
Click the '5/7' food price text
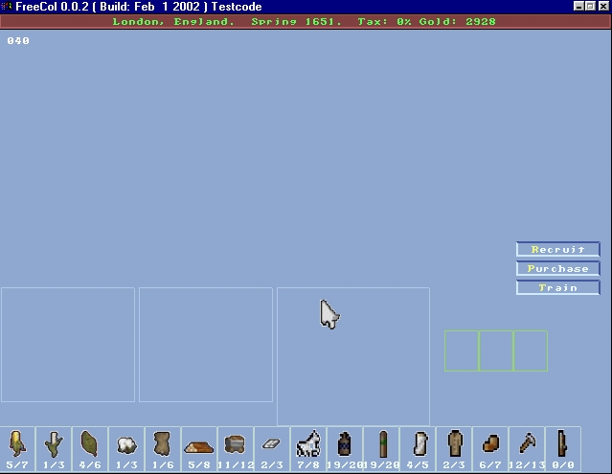click(x=17, y=465)
